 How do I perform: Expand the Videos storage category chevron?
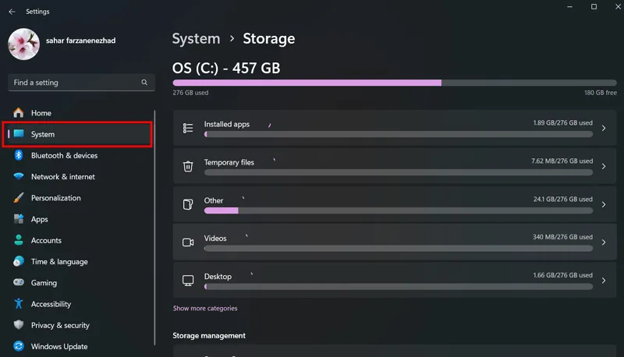[x=604, y=242]
